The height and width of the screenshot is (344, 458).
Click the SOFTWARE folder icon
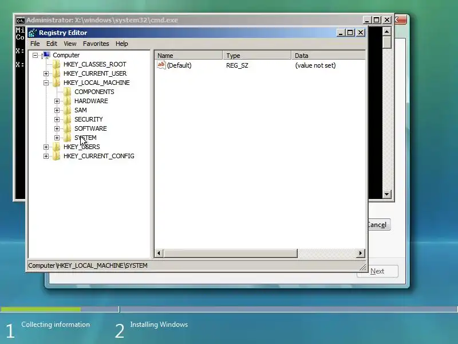tap(67, 128)
